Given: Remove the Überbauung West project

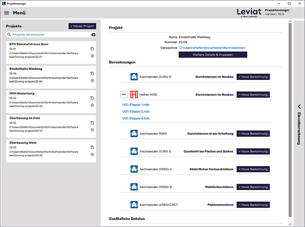Looking at the screenshot, I should point(92,154).
